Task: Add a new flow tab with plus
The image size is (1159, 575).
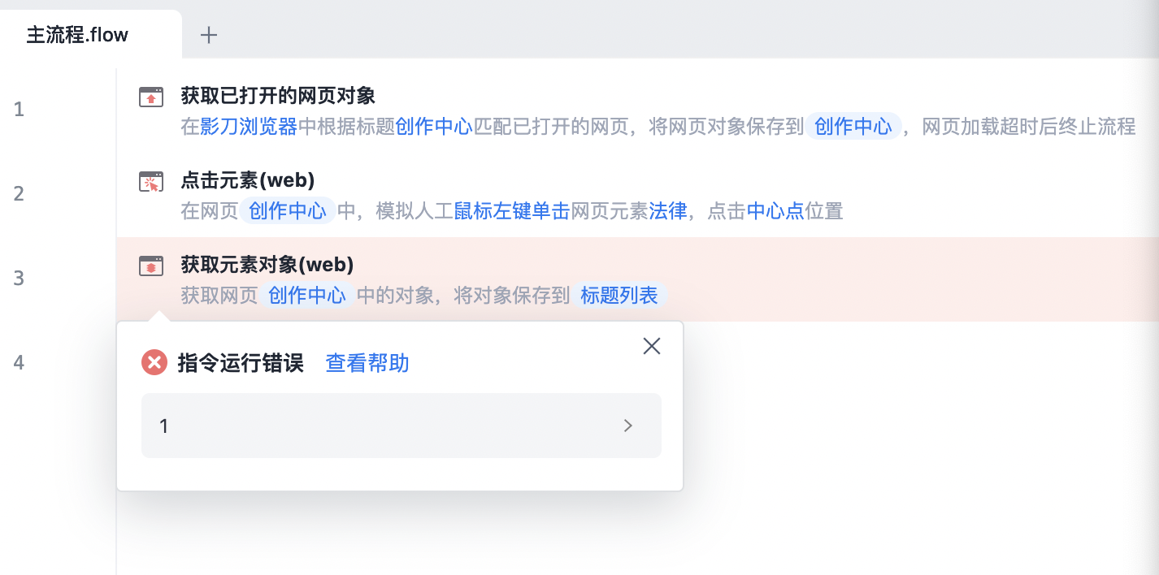Action: click(x=209, y=35)
